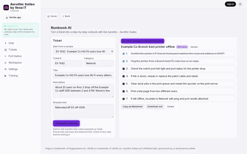Delete the runbook
The height and width of the screenshot is (154, 247).
[170, 107]
